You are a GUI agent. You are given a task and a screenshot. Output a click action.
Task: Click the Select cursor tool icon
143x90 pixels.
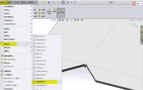tap(63, 2)
